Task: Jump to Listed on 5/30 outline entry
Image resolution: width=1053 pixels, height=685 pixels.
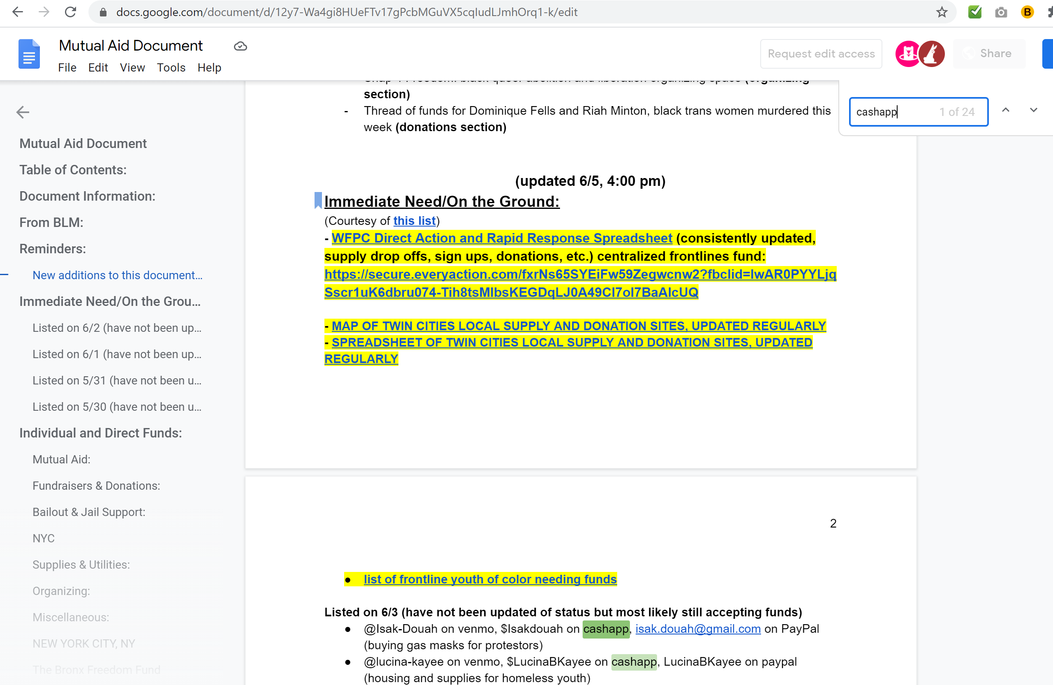Action: [x=117, y=407]
